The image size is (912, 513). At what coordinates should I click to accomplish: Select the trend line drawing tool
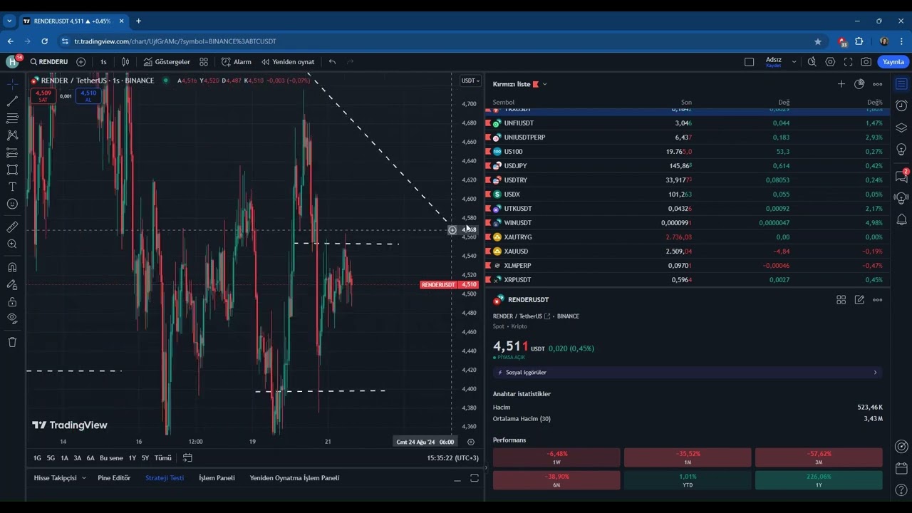tap(12, 102)
